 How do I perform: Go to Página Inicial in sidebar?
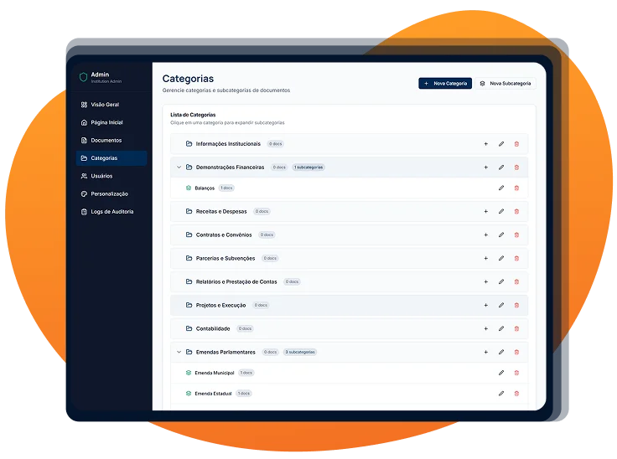[111, 122]
